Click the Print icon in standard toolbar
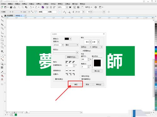This screenshot has height=117, width=157. 15,7
